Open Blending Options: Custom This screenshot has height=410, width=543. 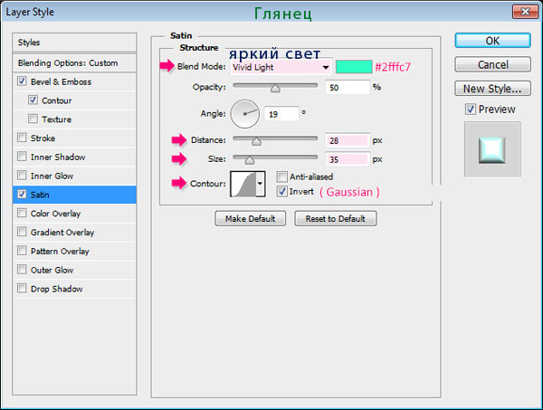(x=74, y=63)
